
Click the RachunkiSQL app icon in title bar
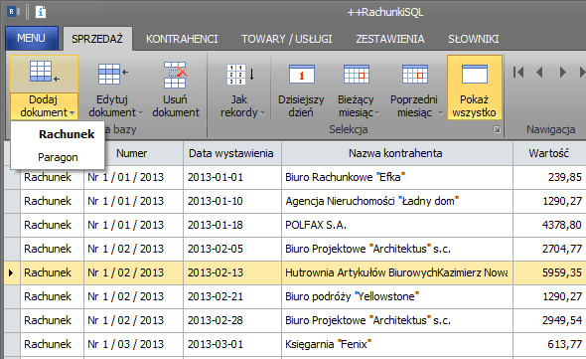pos(13,12)
